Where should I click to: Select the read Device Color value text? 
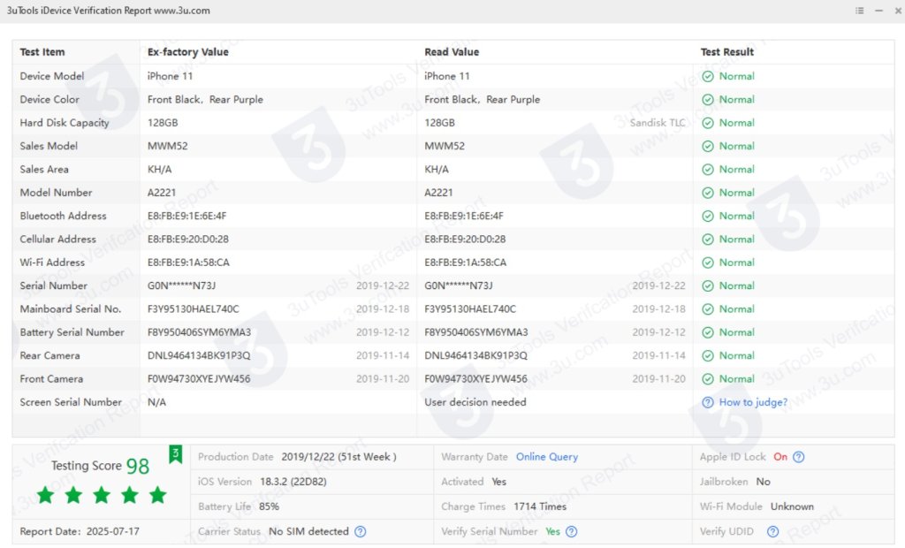tap(482, 99)
